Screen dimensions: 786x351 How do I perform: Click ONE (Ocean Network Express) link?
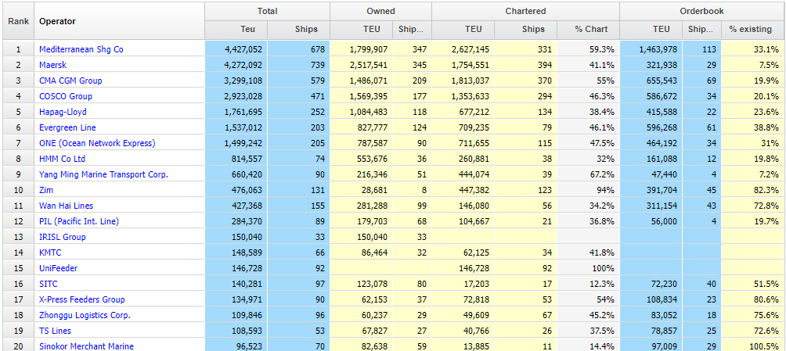(97, 143)
